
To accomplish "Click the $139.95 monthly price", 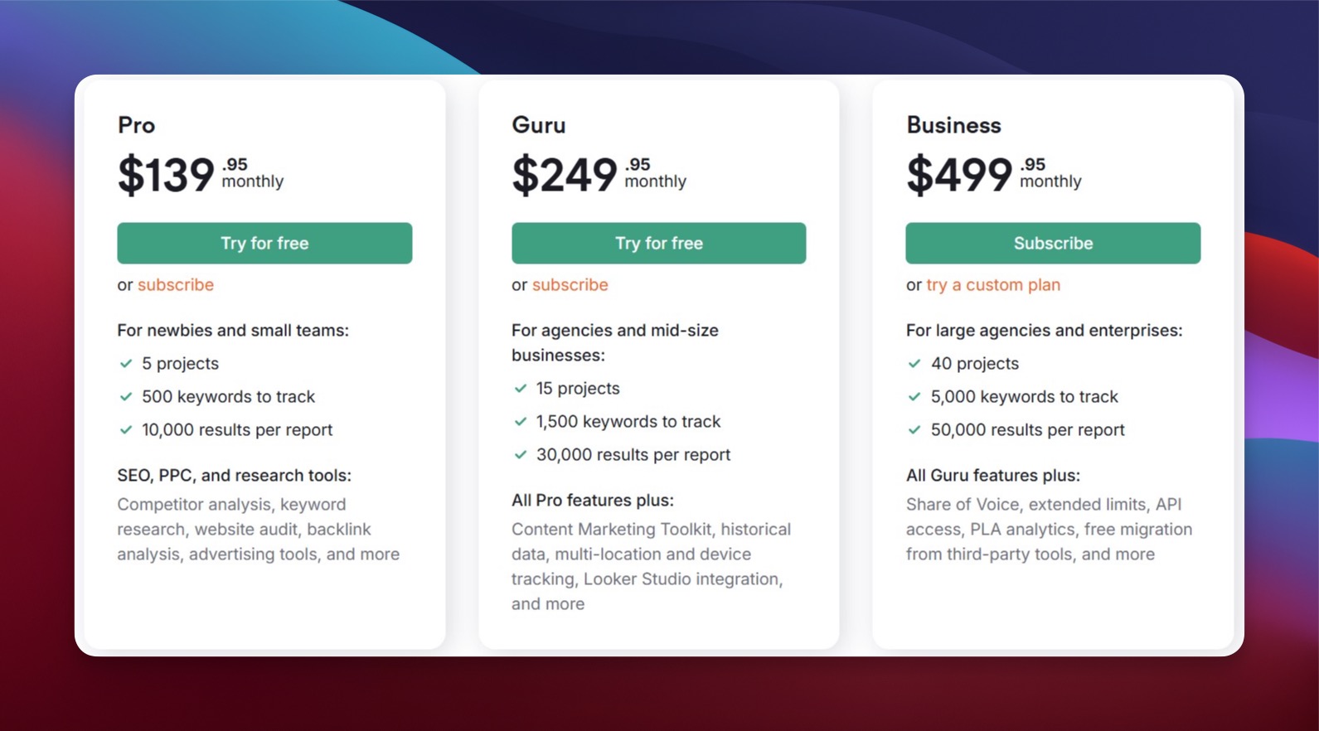I will [x=199, y=172].
